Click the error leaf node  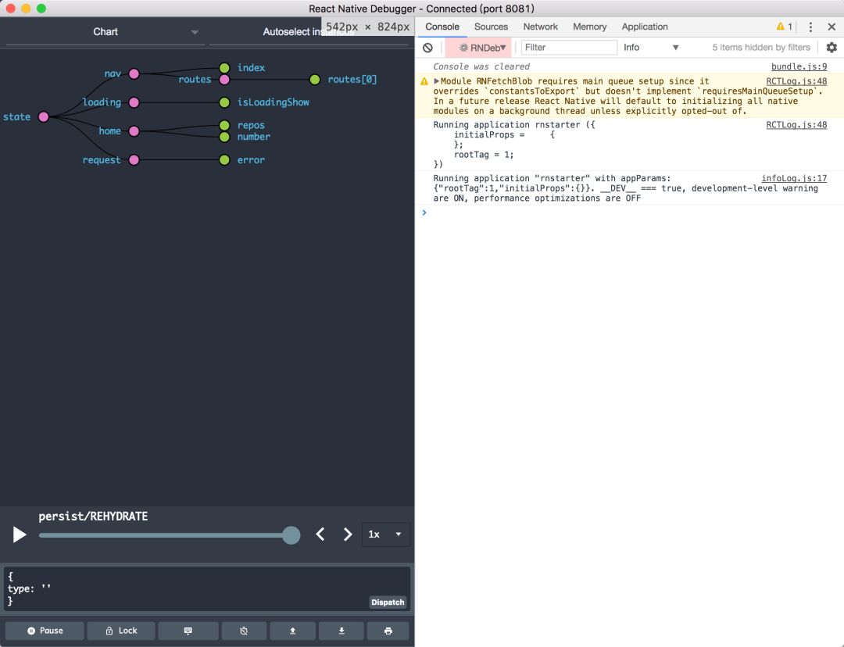(224, 160)
